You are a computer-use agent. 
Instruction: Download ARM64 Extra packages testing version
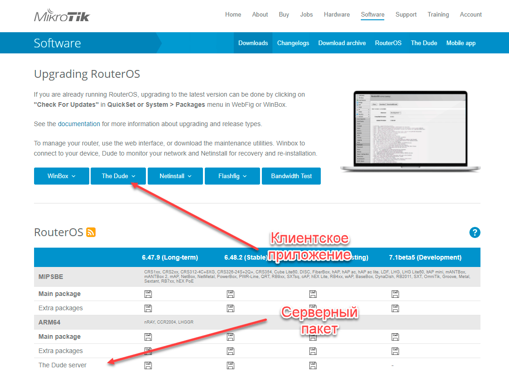313,351
